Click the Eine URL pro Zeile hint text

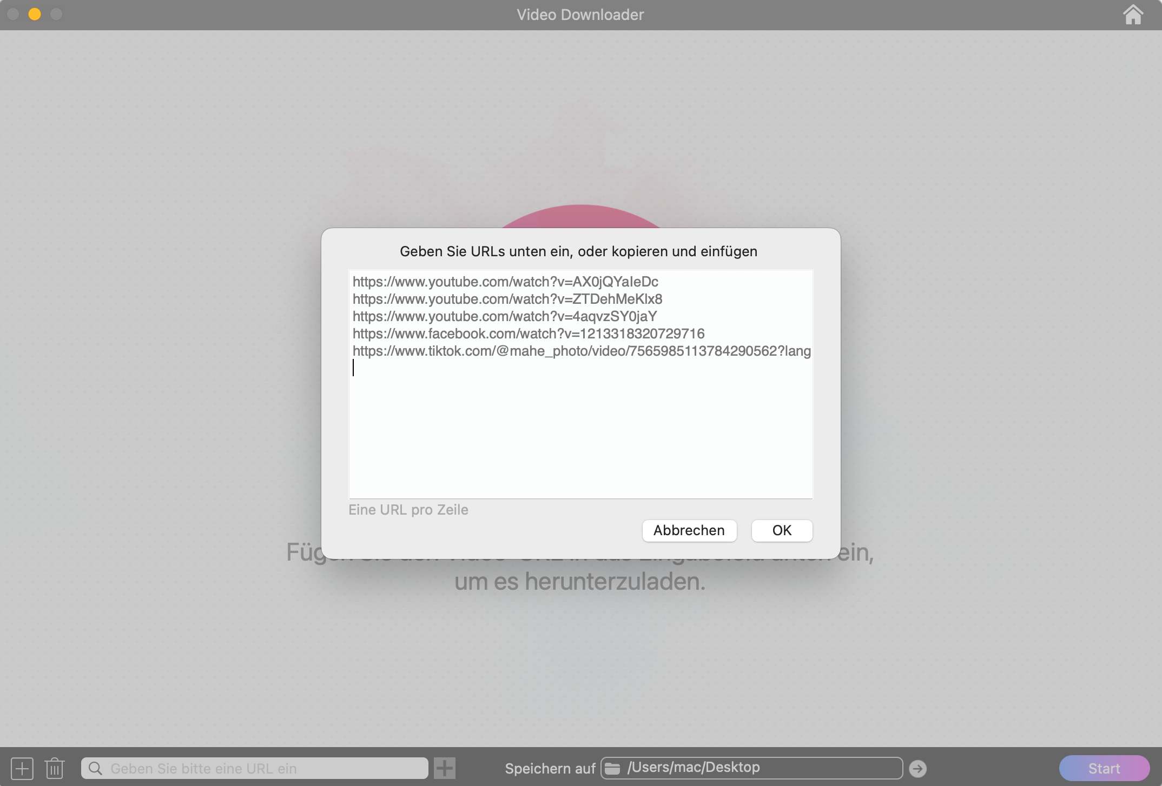(408, 509)
